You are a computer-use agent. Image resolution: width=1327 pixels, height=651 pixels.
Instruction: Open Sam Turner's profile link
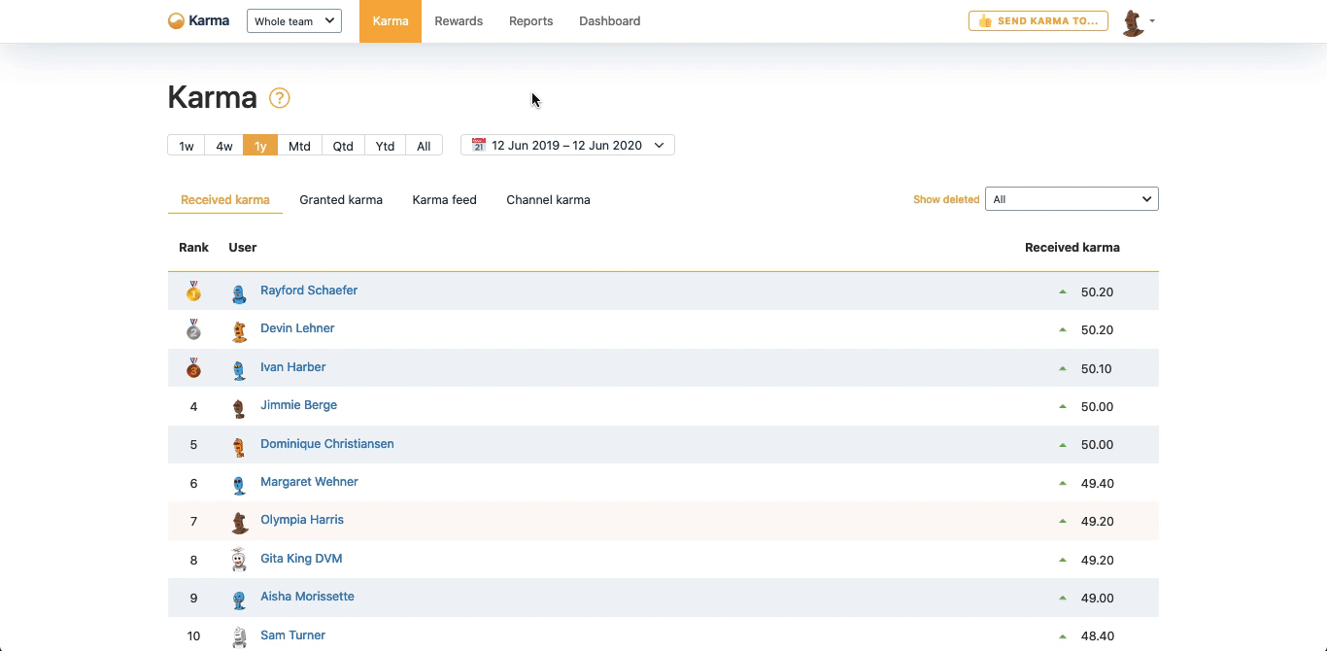pyautogui.click(x=292, y=635)
